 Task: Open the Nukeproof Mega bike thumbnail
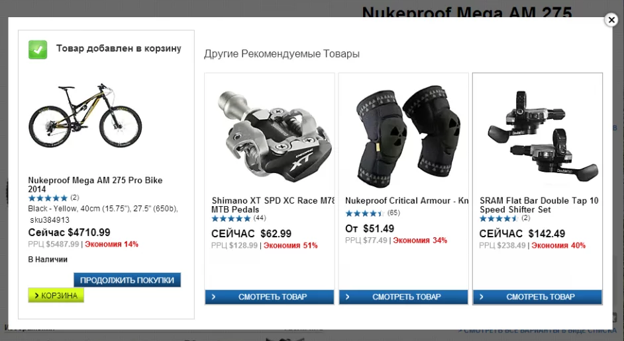(85, 116)
